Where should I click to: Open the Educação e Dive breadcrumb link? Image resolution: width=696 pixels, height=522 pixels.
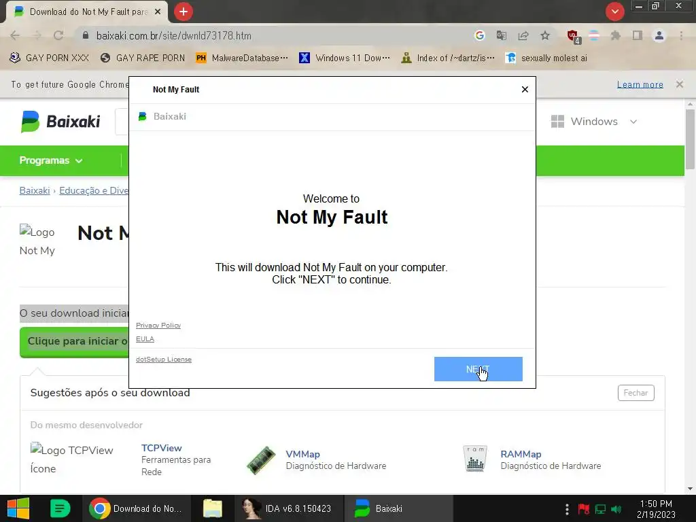(94, 190)
